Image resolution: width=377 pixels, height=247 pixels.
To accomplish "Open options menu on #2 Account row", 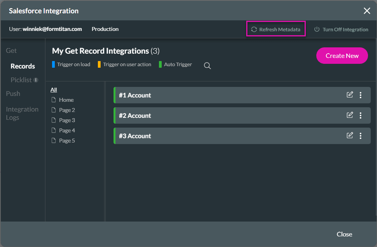I will tap(361, 115).
